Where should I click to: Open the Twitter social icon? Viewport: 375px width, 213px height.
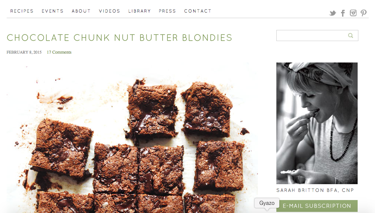tap(333, 13)
